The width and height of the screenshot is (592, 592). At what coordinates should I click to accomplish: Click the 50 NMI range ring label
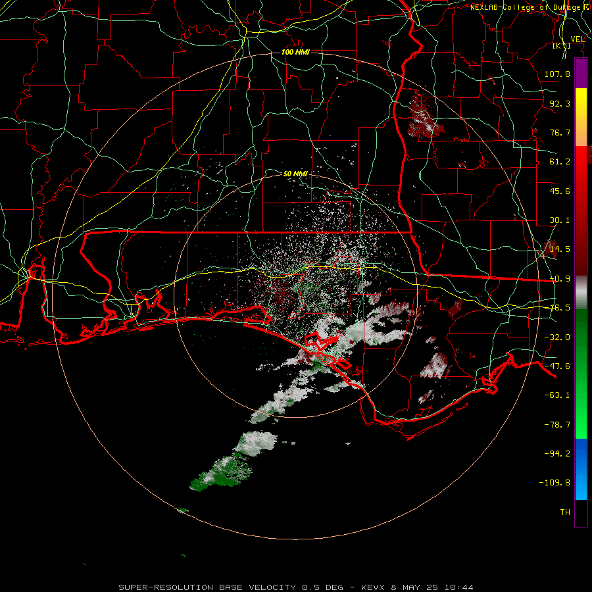[295, 174]
